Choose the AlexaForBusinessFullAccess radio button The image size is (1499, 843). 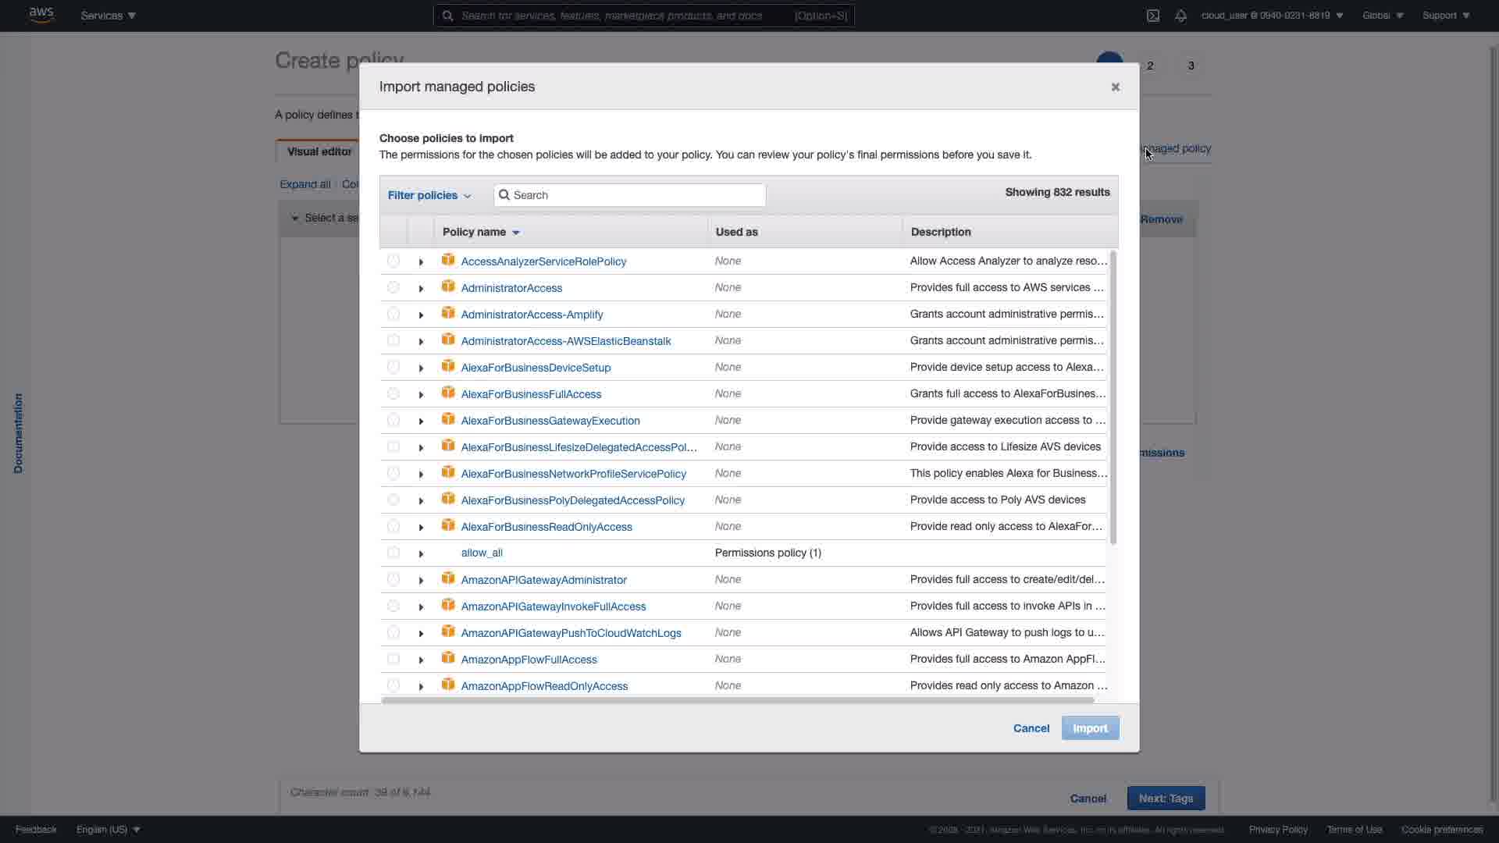click(x=393, y=393)
